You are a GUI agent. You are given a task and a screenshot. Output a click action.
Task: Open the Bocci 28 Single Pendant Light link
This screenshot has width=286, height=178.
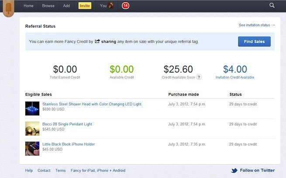(x=67, y=124)
